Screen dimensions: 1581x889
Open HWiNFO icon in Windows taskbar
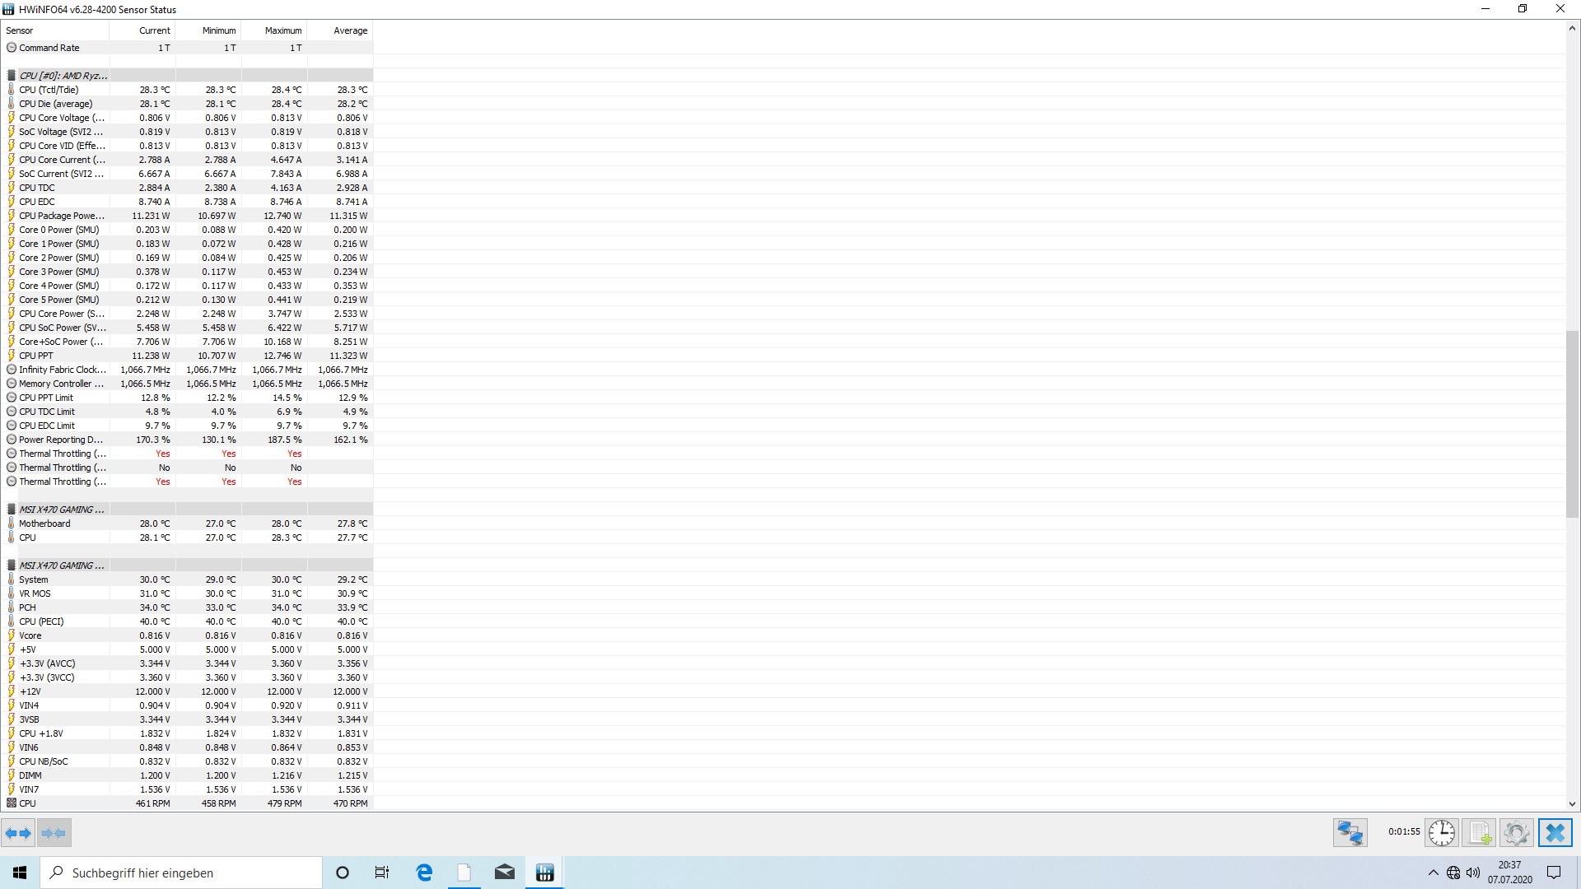(x=544, y=873)
